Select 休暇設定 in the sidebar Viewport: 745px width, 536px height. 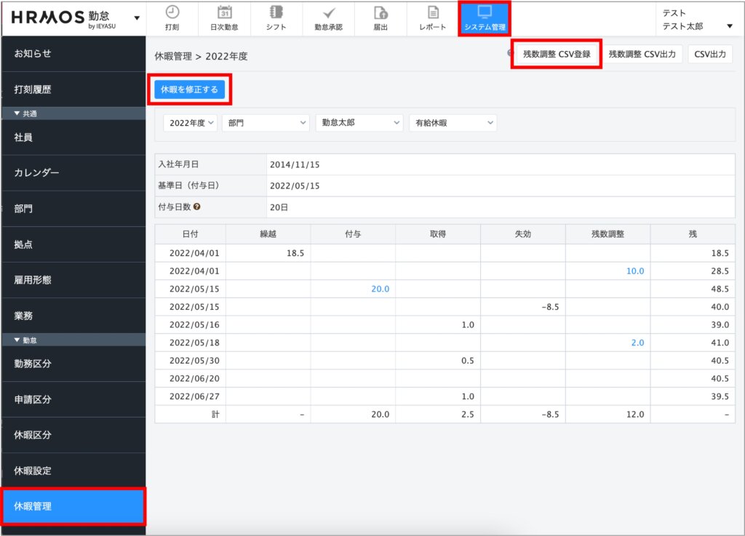pyautogui.click(x=73, y=471)
